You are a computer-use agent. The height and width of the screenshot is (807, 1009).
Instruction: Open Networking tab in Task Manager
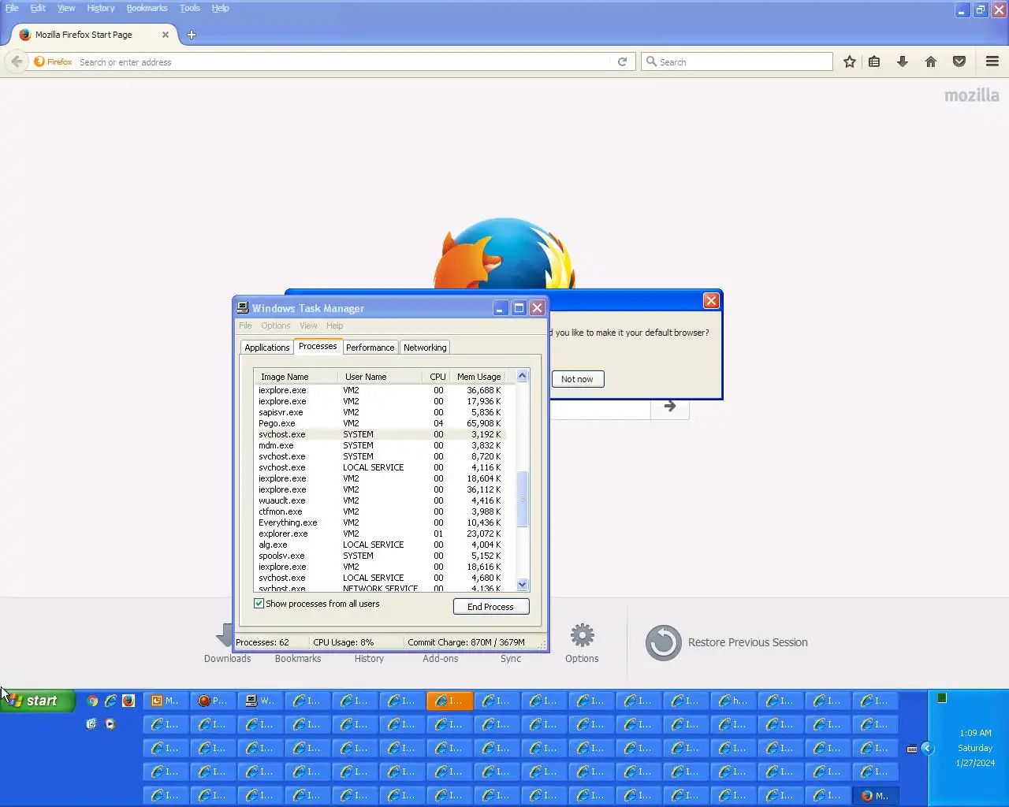(425, 348)
